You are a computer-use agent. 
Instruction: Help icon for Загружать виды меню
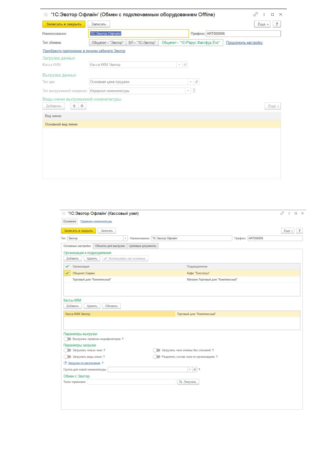point(104,357)
